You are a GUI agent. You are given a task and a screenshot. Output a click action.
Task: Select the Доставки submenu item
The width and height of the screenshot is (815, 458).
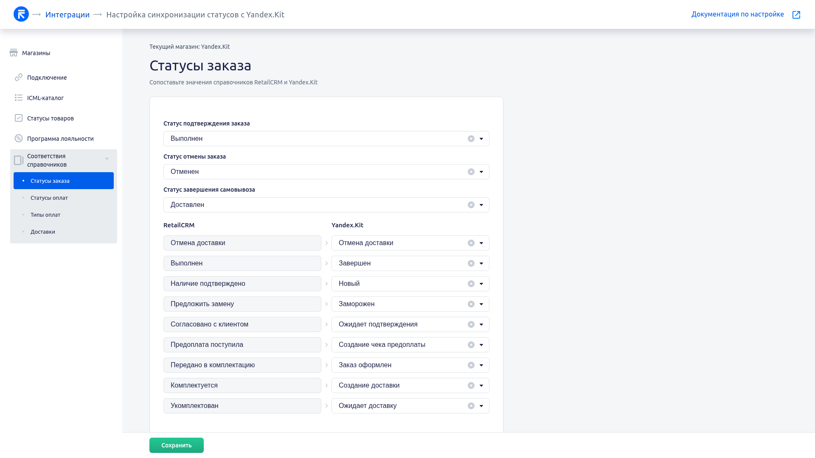pyautogui.click(x=64, y=232)
